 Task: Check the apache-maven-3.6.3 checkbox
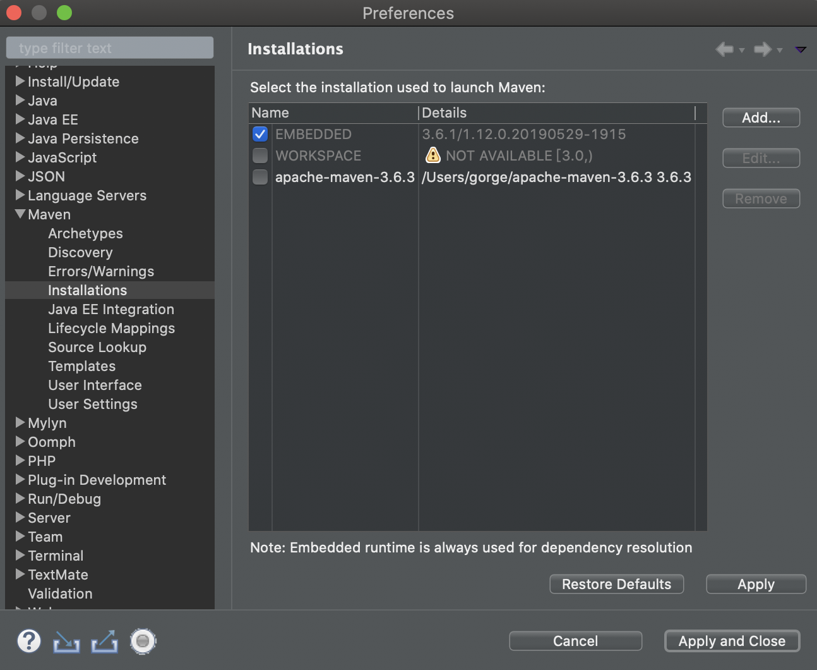(x=260, y=177)
